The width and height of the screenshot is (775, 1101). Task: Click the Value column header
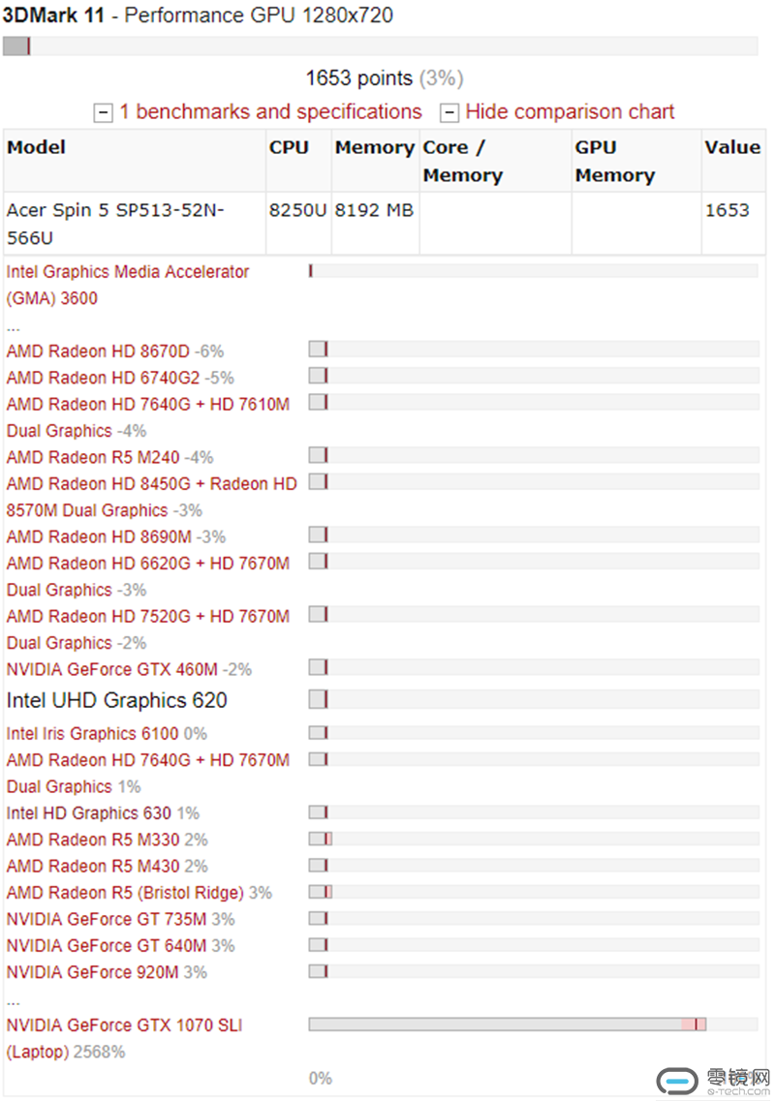tap(732, 147)
